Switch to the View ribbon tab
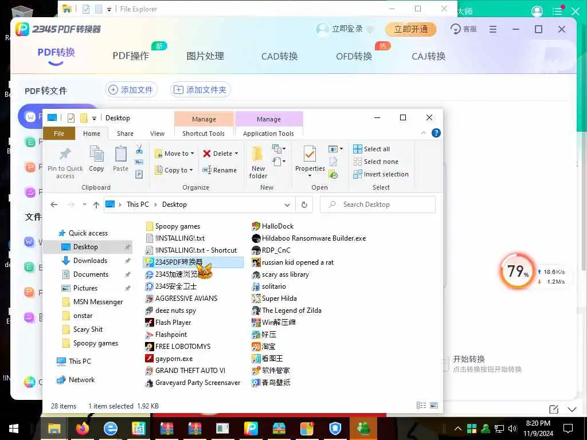The height and width of the screenshot is (440, 587). point(157,133)
